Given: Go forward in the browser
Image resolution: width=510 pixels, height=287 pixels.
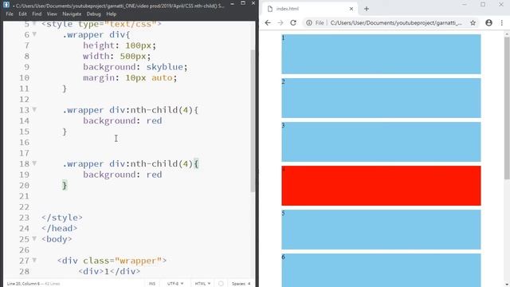Looking at the screenshot, I should click(280, 23).
